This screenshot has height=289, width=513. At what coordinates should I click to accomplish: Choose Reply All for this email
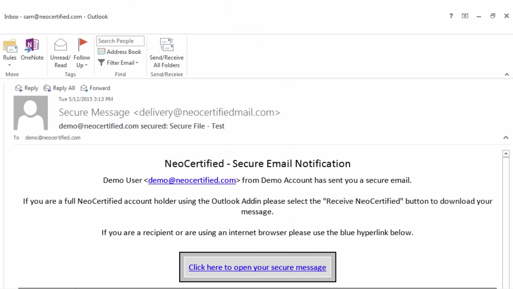pos(59,88)
